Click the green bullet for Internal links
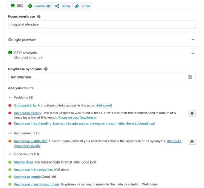Screen dimensions: 204x188 10,162
